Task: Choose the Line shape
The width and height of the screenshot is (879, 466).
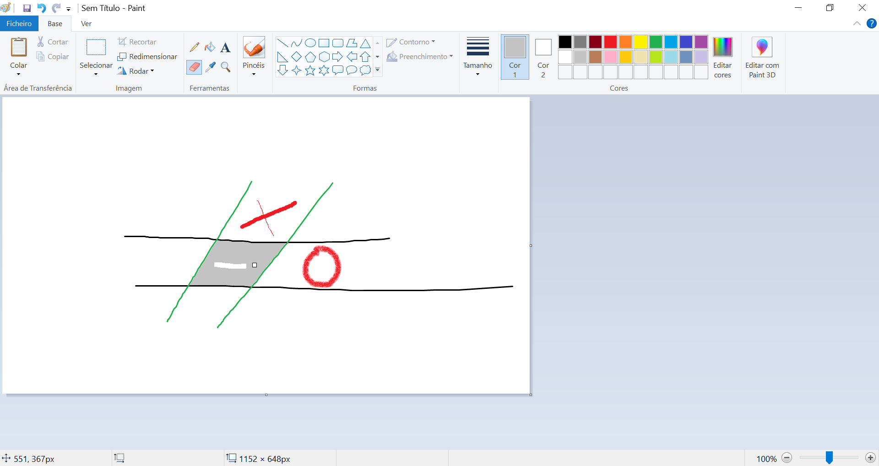Action: [283, 43]
